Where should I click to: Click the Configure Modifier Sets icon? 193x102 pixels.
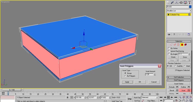click(x=189, y=34)
